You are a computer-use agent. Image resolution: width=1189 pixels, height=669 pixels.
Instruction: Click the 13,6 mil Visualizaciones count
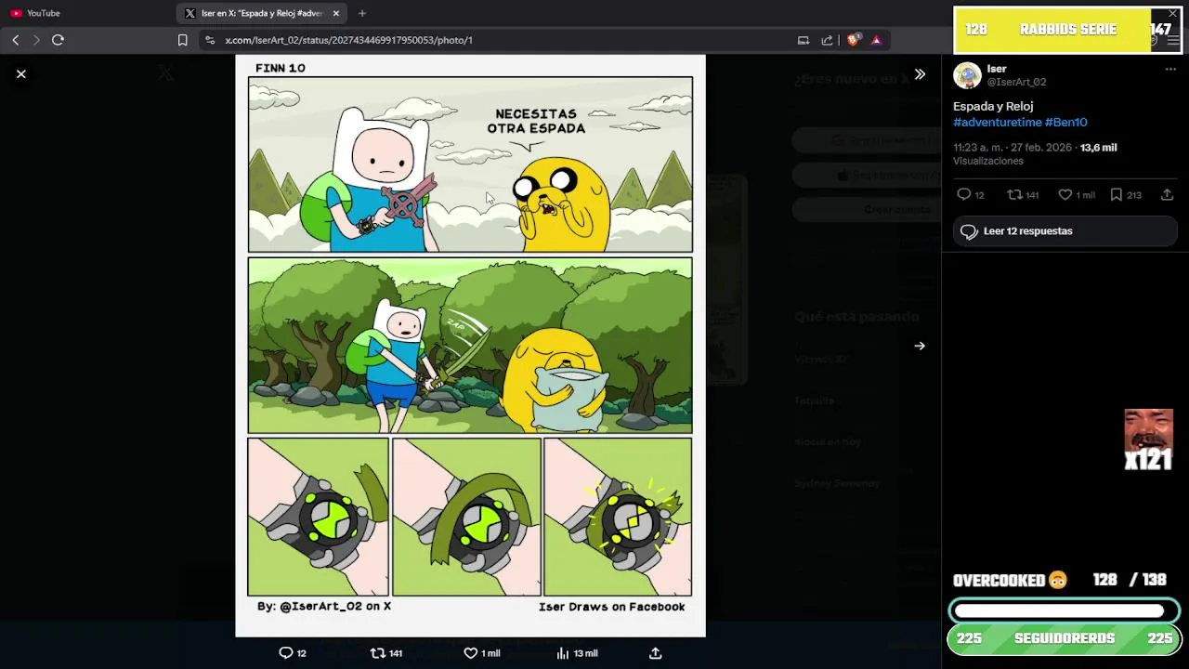[1035, 154]
